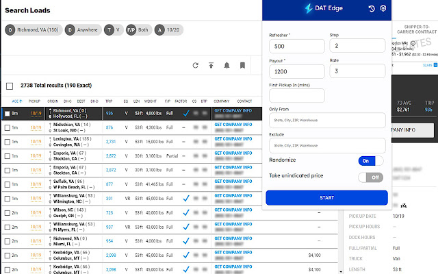Click trip distance 2,731 link
The width and height of the screenshot is (438, 274).
pyautogui.click(x=111, y=142)
